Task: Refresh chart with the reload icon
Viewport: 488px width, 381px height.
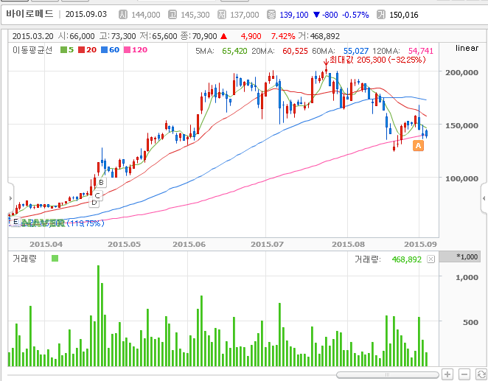Action: coord(481,374)
